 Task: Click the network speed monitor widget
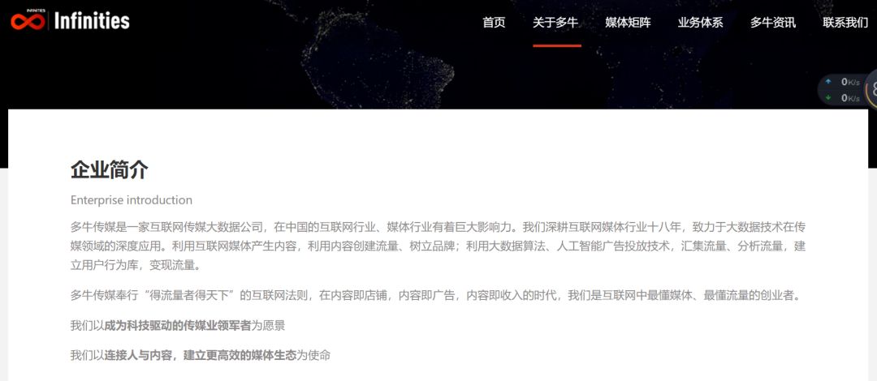847,90
